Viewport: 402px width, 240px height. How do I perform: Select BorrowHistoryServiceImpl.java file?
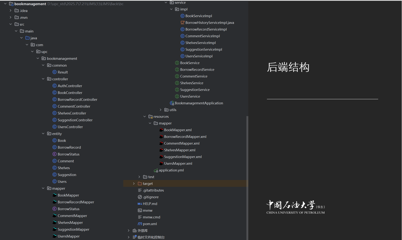[209, 23]
